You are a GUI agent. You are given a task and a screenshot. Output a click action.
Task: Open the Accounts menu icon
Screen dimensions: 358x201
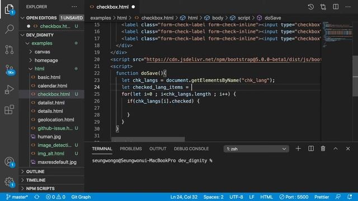click(10, 162)
